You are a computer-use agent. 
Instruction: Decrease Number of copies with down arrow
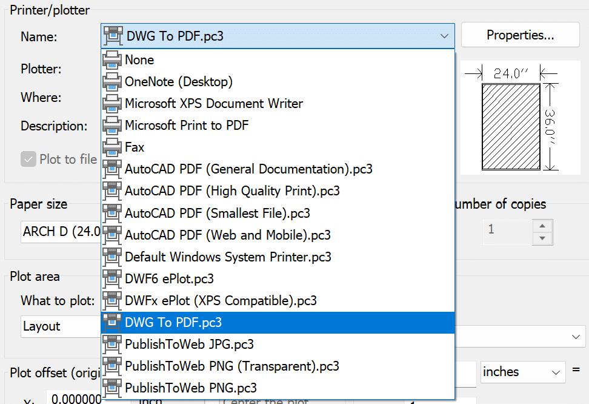click(x=542, y=238)
